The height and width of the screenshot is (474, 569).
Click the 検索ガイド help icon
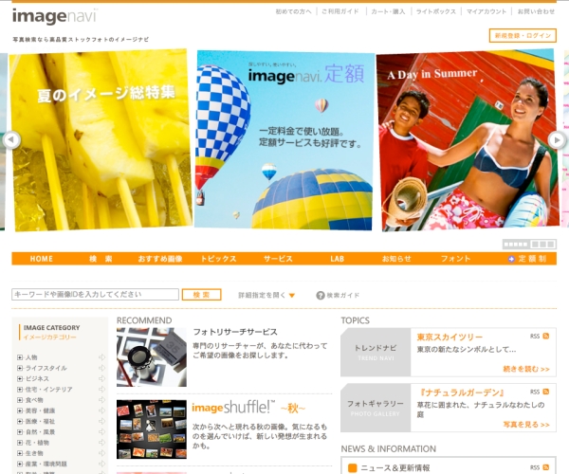pyautogui.click(x=321, y=295)
